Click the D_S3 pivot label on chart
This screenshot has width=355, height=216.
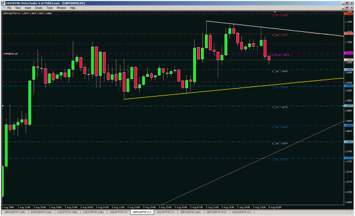280,160
